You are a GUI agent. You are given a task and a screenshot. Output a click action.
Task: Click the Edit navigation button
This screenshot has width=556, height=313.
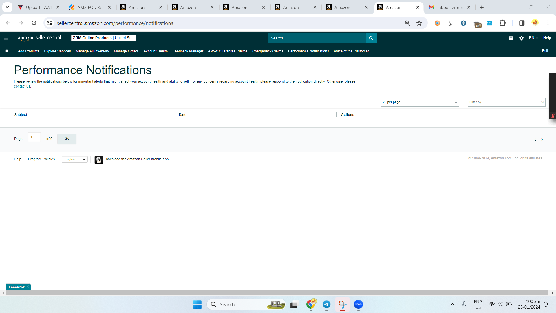pos(545,51)
